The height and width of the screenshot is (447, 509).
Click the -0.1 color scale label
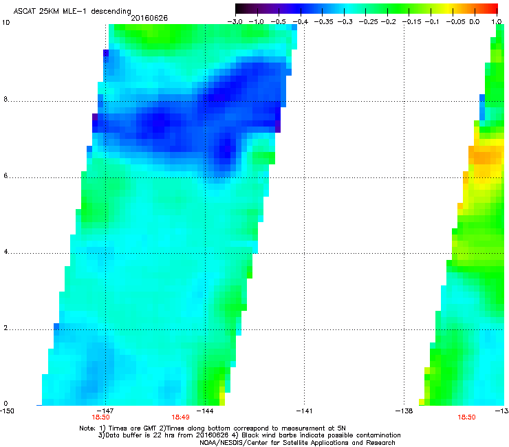[x=432, y=22]
